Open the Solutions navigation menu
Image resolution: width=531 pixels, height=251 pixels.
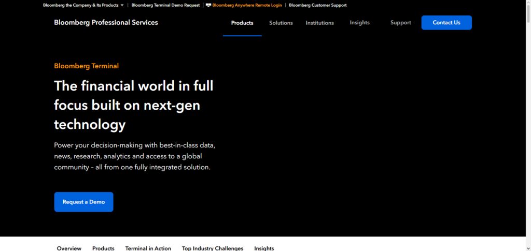coord(281,23)
